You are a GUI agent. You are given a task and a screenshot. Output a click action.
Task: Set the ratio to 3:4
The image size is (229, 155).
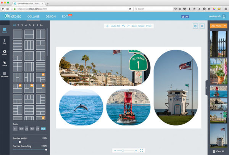tap(37, 129)
